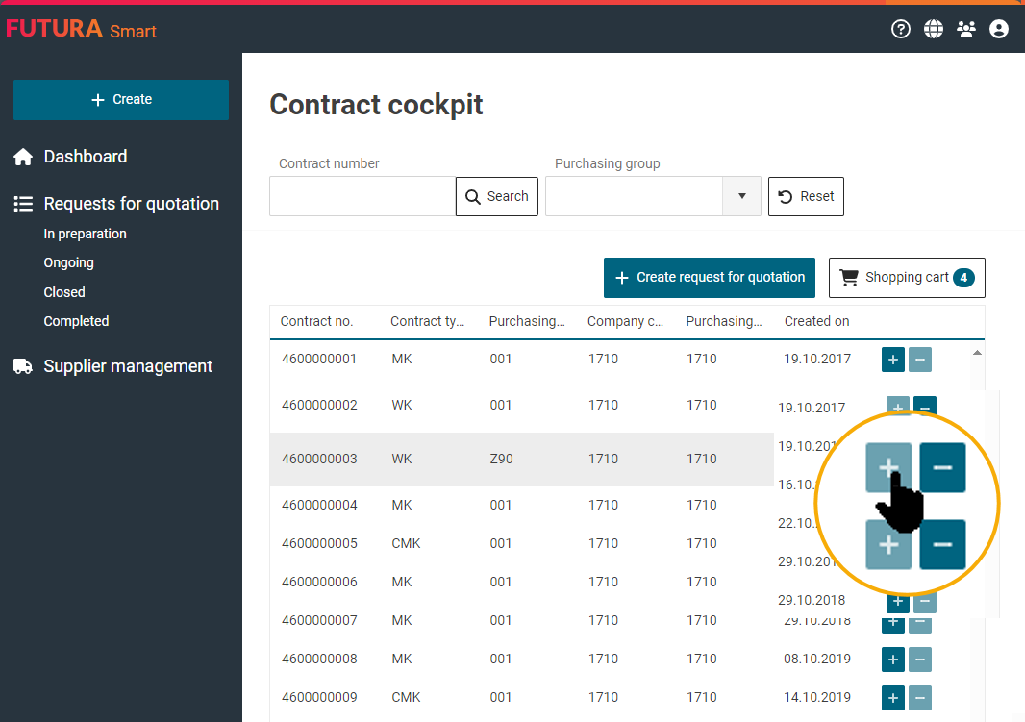Screen dimensions: 1025x722
Task: Open Requests for quotation menu
Action: [x=131, y=204]
